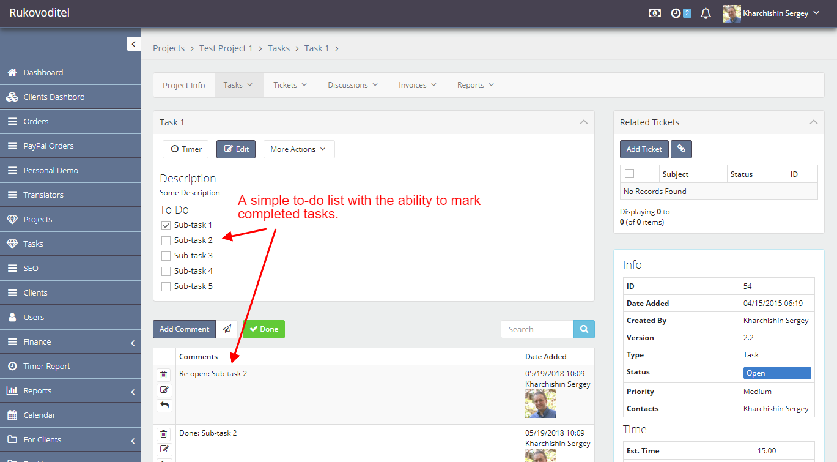837x462 pixels.
Task: Delete the 'Done: Sub-task 2' comment
Action: point(163,434)
